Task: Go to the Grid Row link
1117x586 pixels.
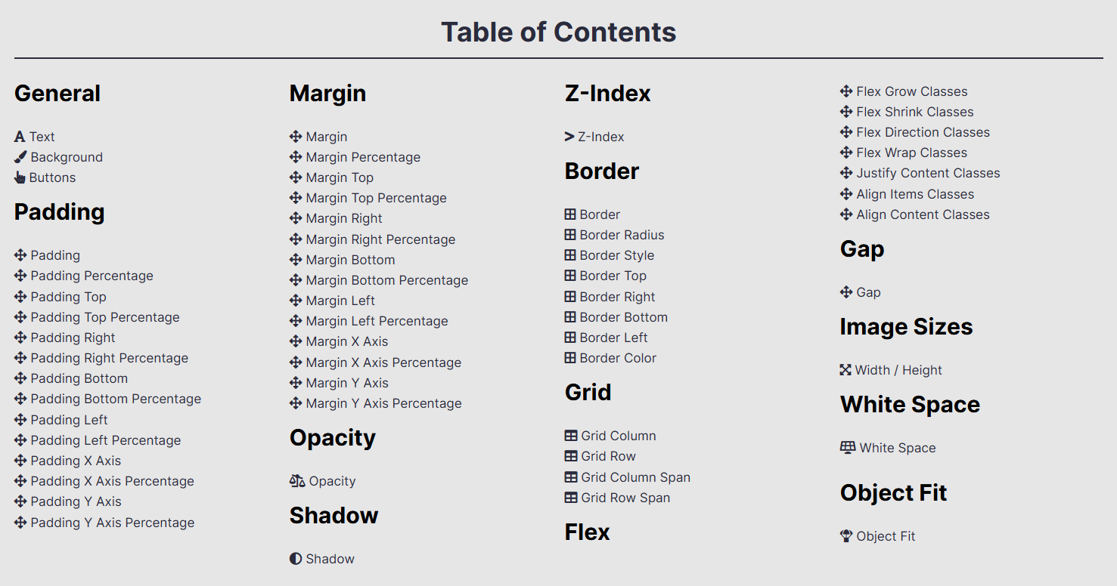Action: (608, 456)
